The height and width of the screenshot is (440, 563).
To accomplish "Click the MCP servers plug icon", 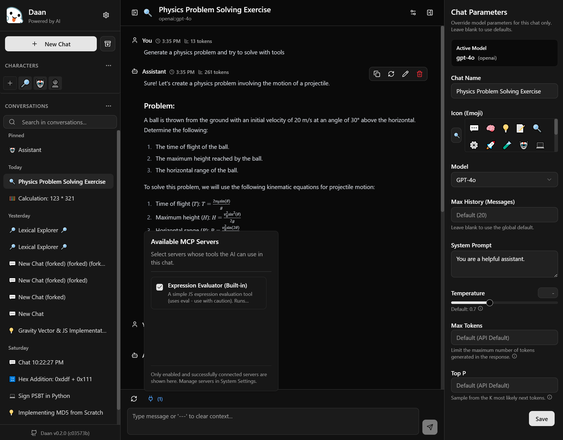I will tap(151, 399).
